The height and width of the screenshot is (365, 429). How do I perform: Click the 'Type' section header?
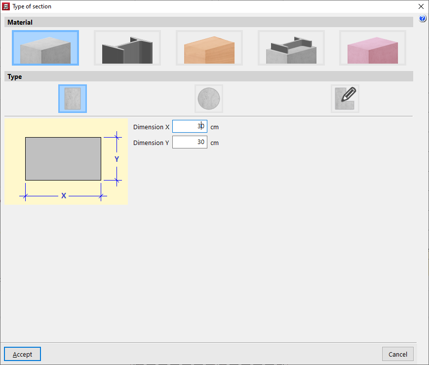209,76
